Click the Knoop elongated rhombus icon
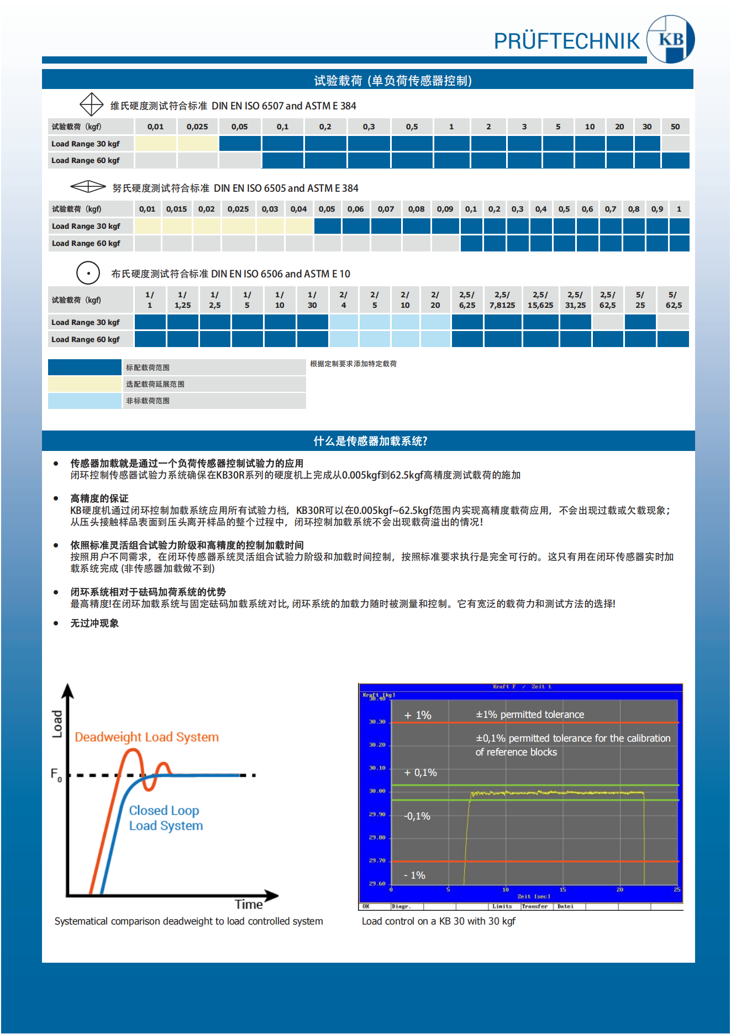The height and width of the screenshot is (1034, 731). [x=88, y=187]
